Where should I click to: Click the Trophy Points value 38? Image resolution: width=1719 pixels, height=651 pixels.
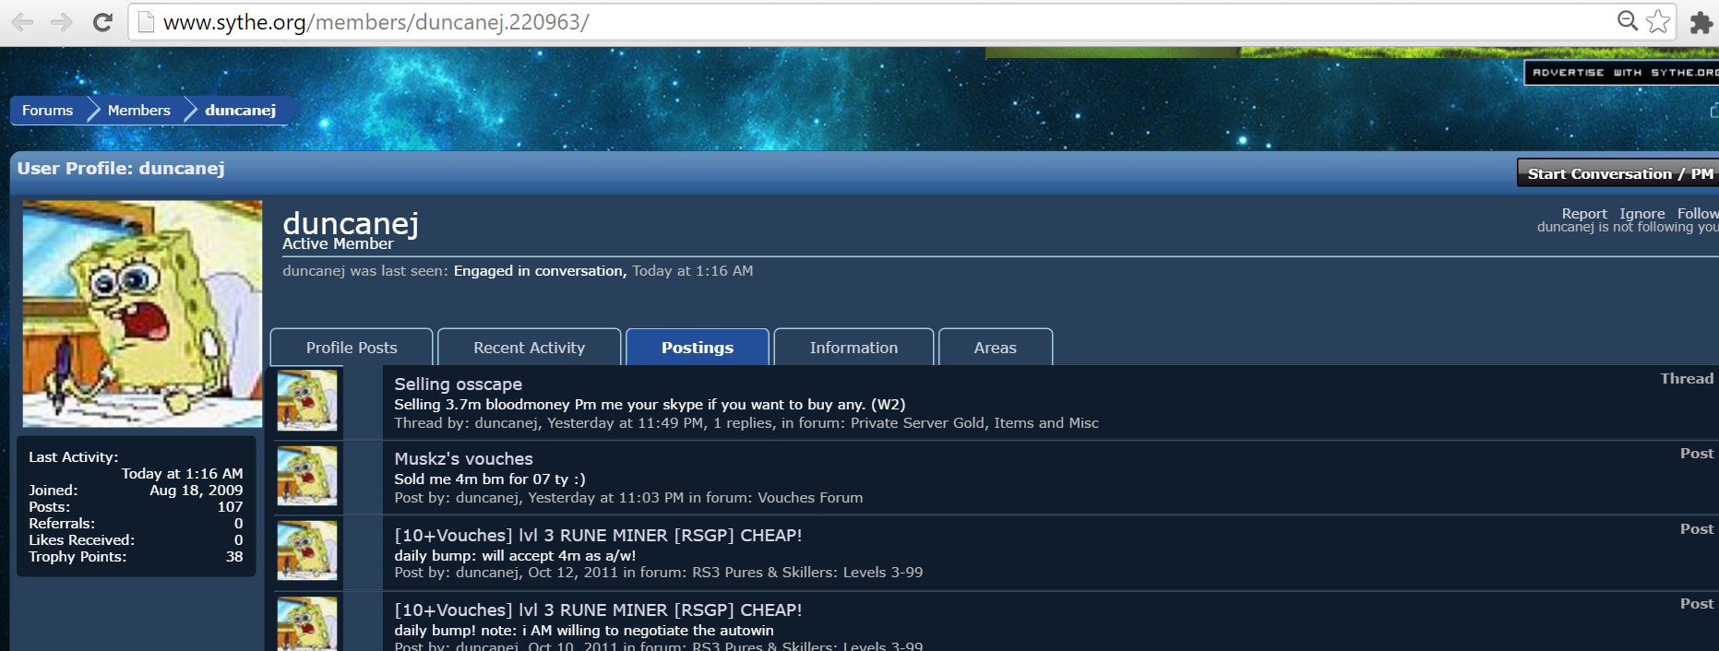234,556
